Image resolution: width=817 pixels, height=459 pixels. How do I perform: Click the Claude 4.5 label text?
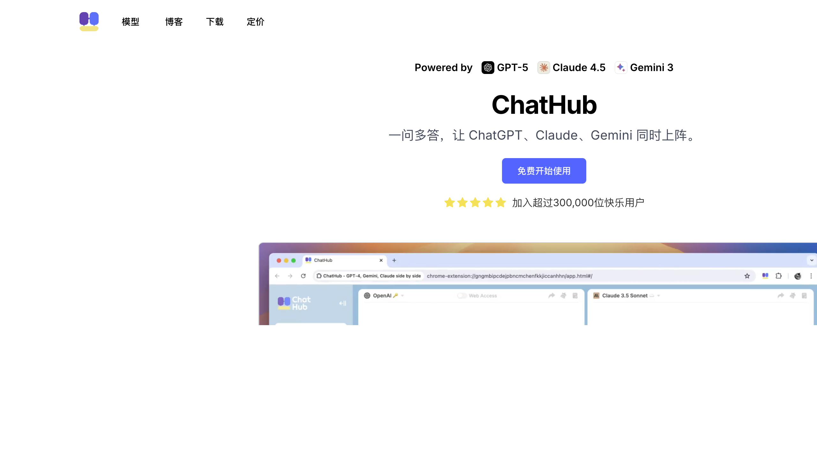point(579,68)
